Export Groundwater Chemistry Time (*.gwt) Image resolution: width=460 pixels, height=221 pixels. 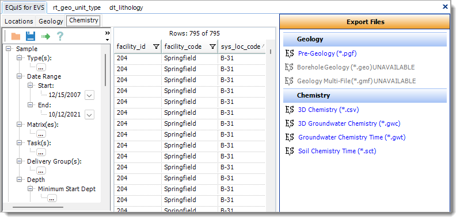pyautogui.click(x=352, y=137)
